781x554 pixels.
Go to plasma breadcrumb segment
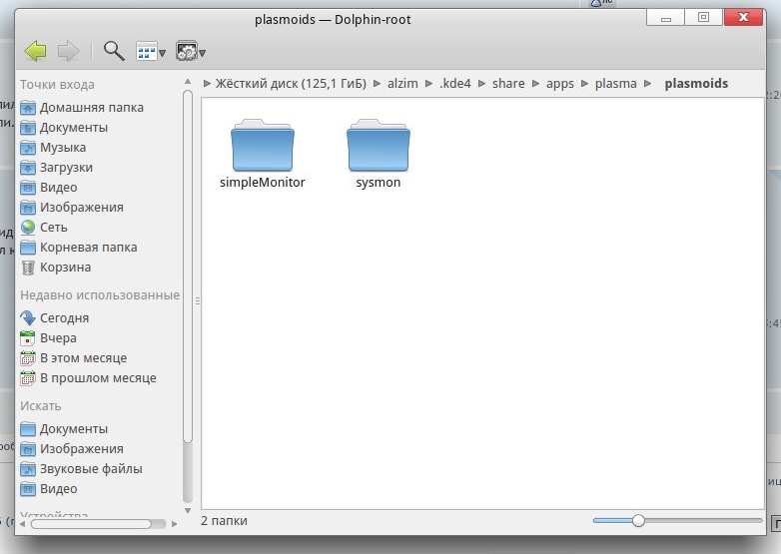(615, 84)
